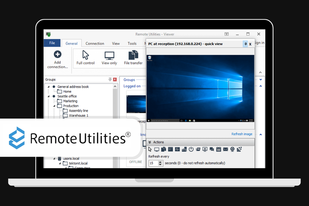309x206 pixels.
Task: Open the File menu
Action: coord(52,43)
